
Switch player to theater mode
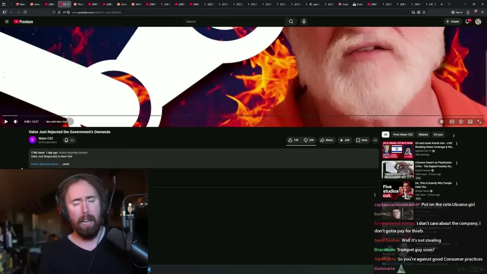[x=470, y=122]
